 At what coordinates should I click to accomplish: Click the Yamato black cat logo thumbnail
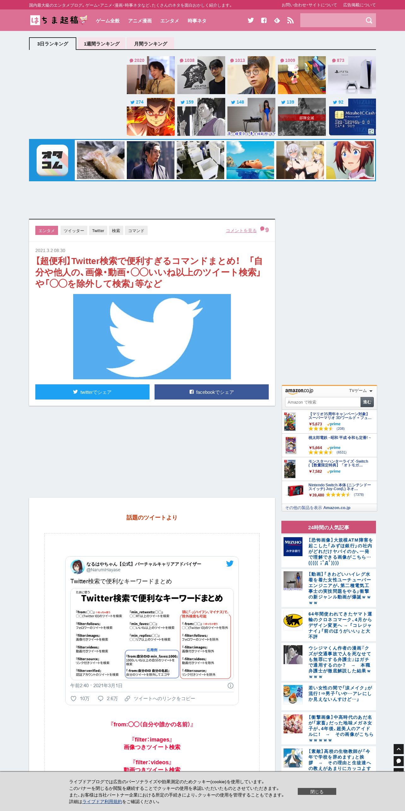[293, 621]
